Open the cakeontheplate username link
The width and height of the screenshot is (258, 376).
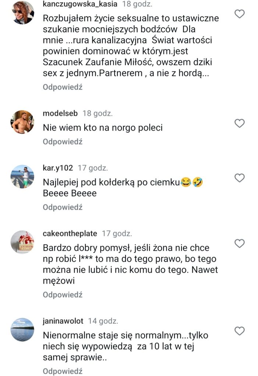point(70,234)
